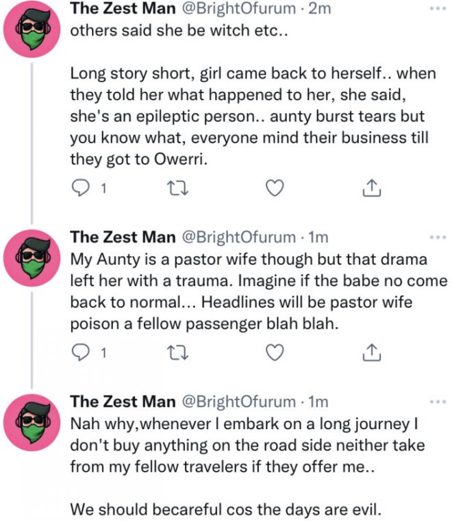Like the pastor wife trauma tweet
The height and width of the screenshot is (521, 452).
pos(275,352)
